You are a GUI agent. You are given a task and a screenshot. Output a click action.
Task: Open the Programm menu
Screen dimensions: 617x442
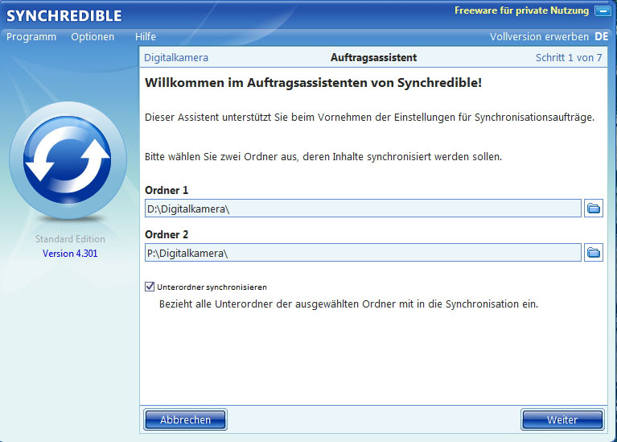pyautogui.click(x=31, y=37)
